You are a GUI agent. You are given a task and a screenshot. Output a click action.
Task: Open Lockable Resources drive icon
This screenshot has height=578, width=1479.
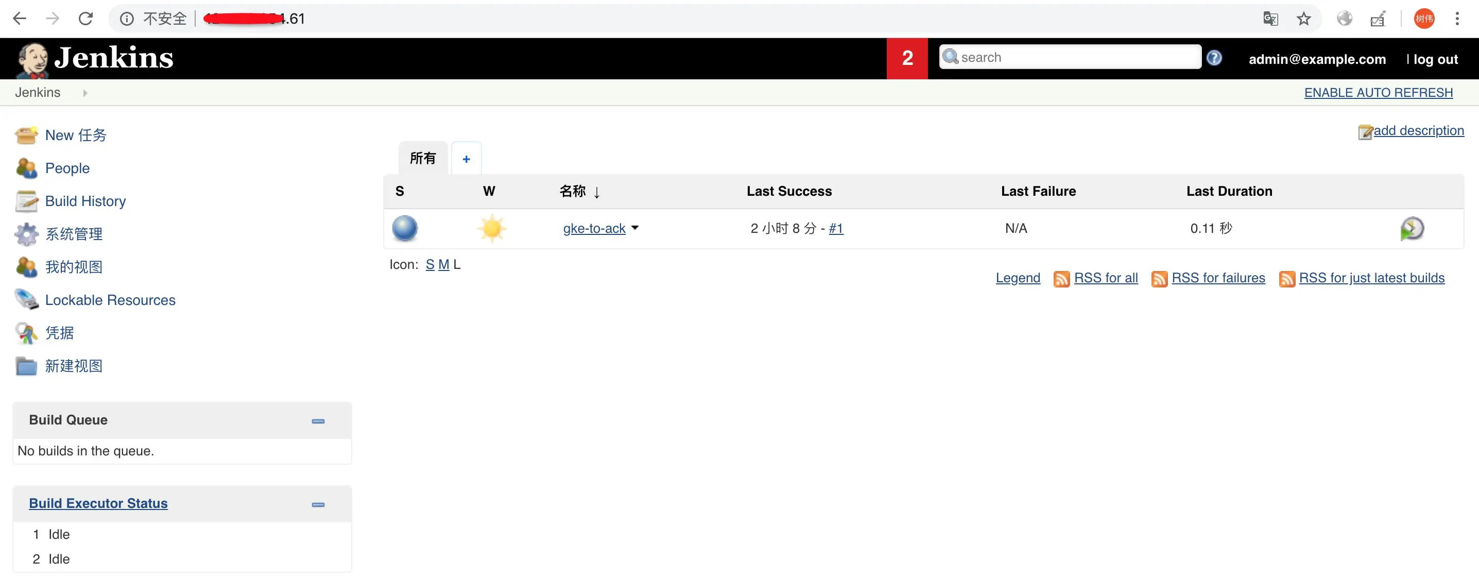[26, 299]
